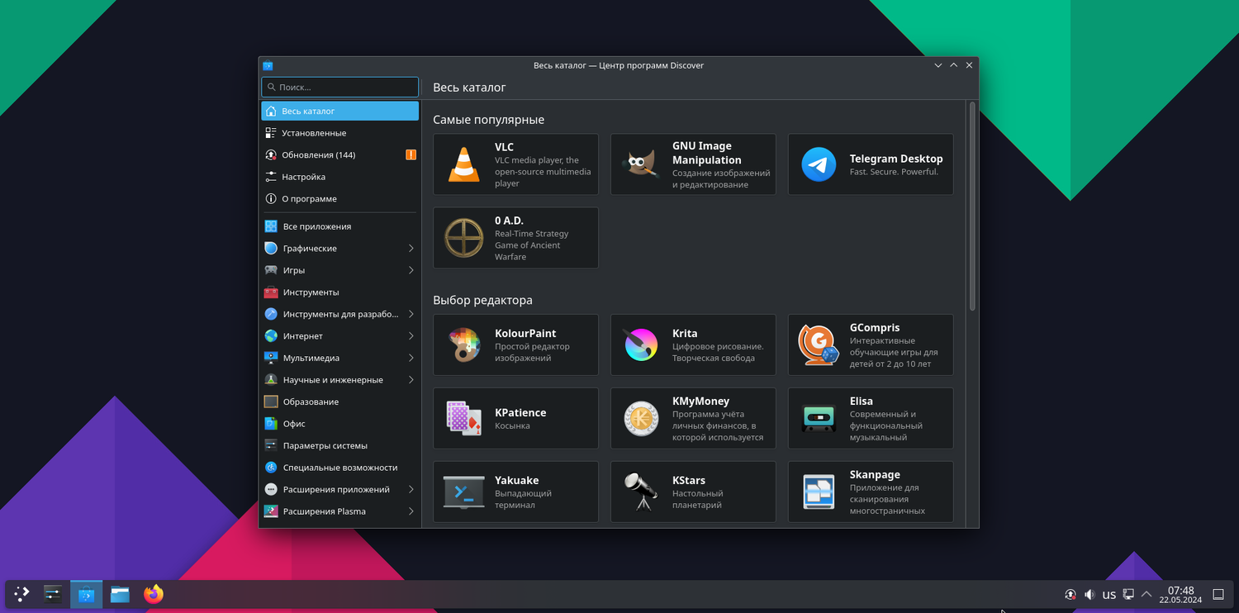Select the Krita app icon

coord(640,345)
